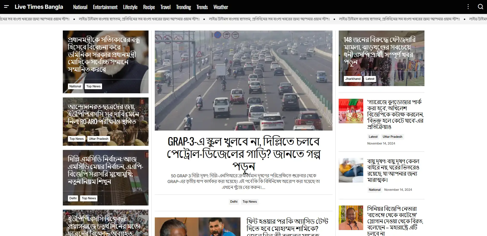Open the search icon
This screenshot has width=487, height=236.
pos(481,7)
